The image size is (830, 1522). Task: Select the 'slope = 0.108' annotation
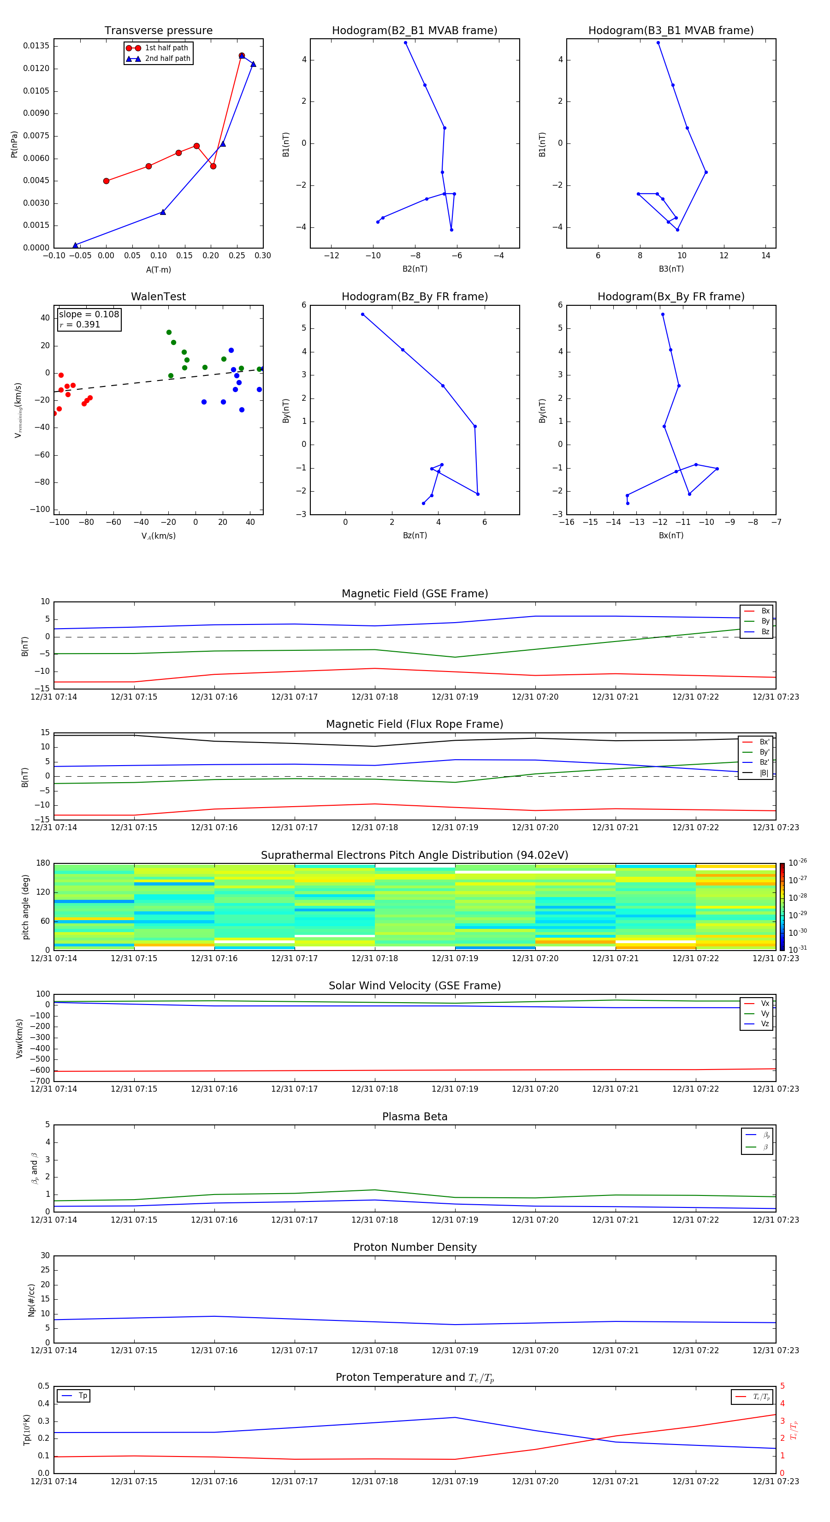89,315
